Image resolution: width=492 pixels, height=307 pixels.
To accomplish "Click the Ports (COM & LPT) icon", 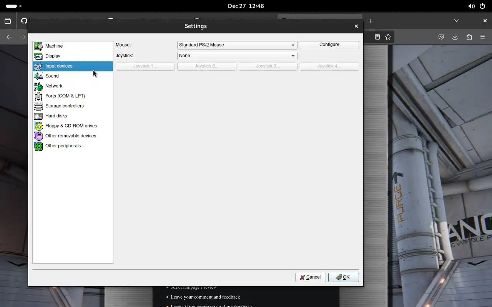I will [38, 96].
